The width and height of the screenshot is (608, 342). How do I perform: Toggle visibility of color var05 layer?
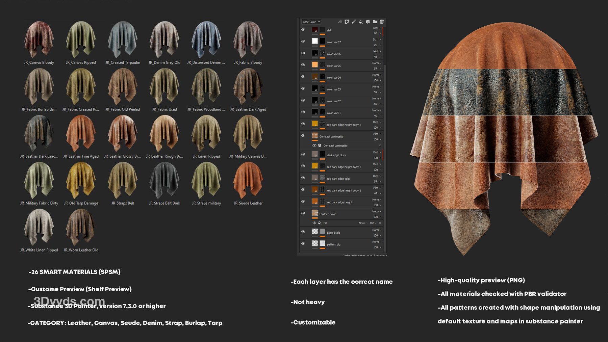point(303,65)
